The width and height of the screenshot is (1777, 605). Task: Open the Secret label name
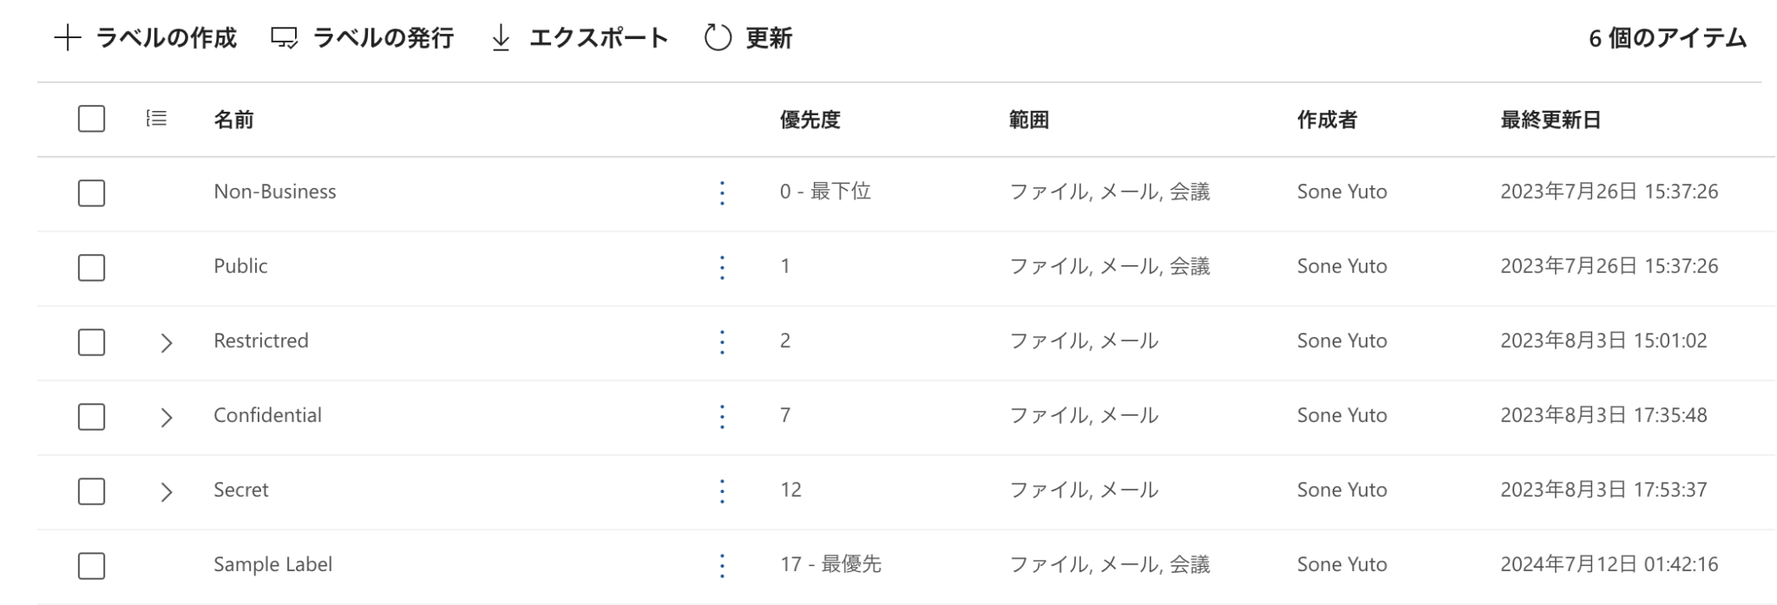(x=241, y=490)
